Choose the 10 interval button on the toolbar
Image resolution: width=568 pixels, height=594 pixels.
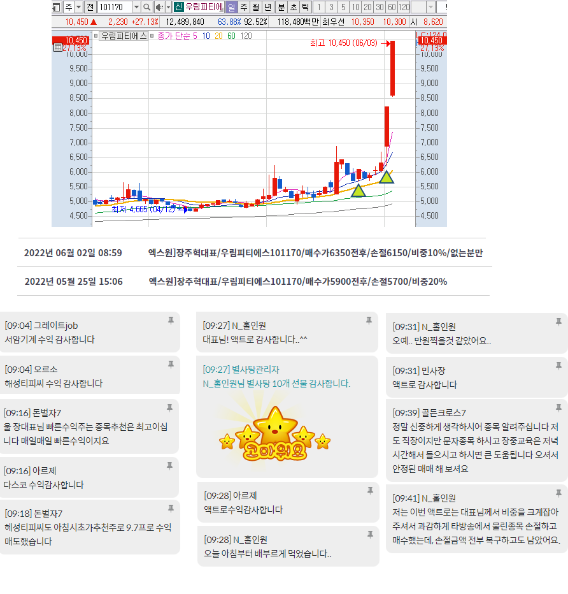click(355, 7)
